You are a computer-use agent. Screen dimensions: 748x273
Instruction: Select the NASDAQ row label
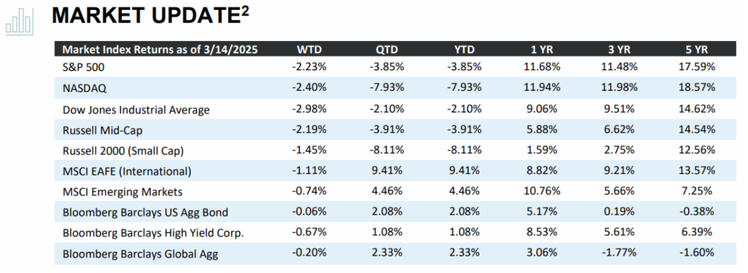[85, 88]
